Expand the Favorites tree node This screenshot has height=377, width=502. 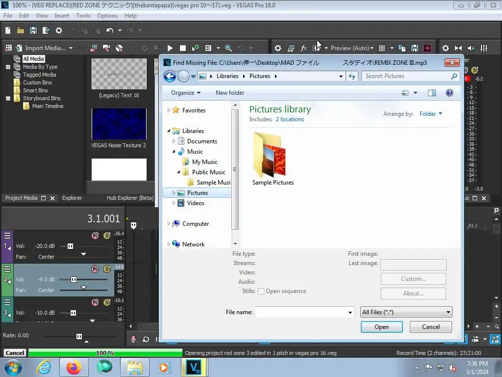click(169, 110)
